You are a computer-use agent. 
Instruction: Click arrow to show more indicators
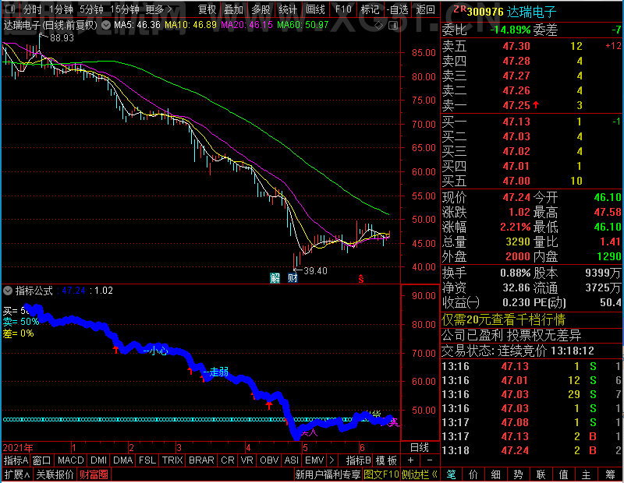(332, 460)
